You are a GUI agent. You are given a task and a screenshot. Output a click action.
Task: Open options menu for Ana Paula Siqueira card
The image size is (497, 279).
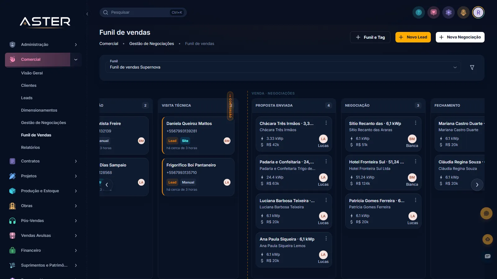point(326,239)
